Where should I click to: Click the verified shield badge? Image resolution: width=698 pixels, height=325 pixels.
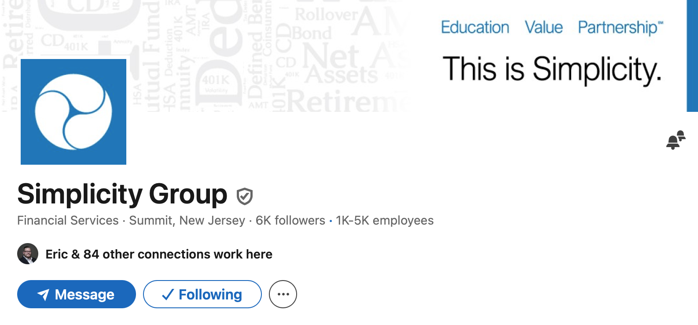[245, 196]
